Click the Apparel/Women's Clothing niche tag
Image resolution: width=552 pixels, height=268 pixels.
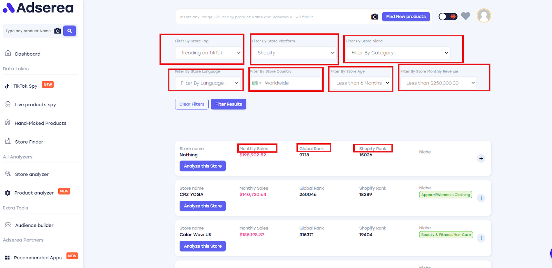(x=446, y=195)
